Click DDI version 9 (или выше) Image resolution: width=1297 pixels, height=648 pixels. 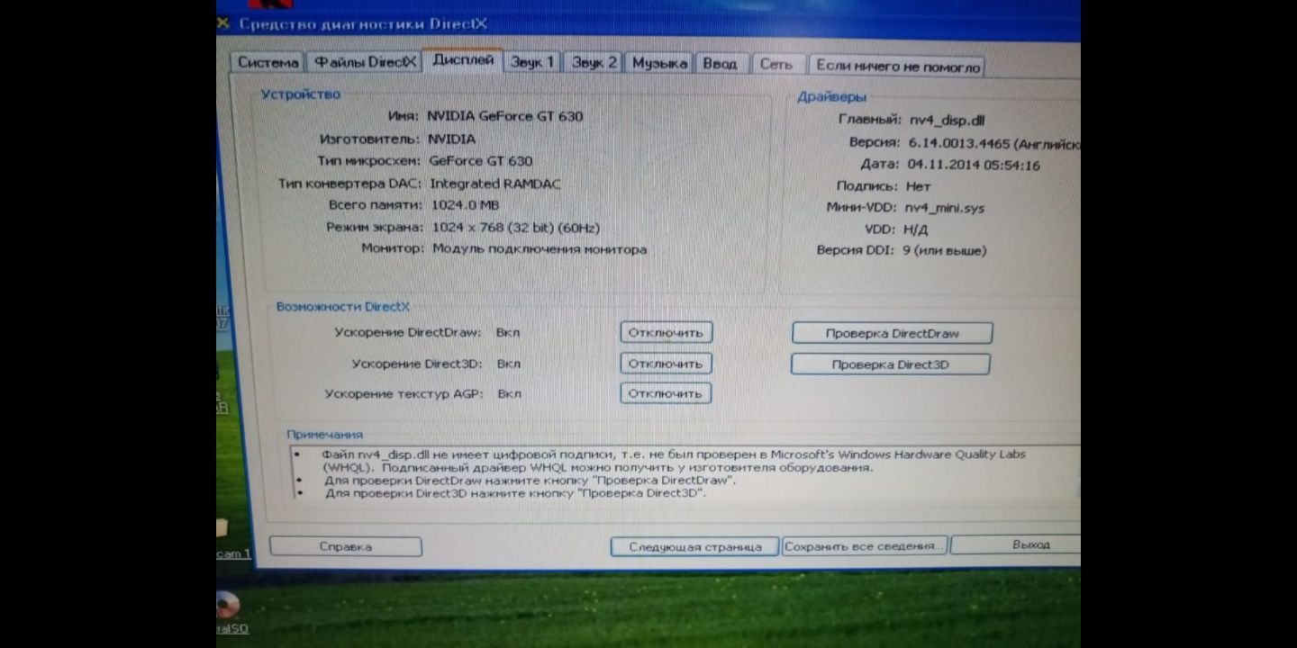944,251
